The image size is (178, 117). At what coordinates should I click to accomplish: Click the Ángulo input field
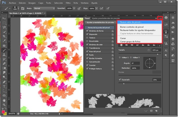135,63
